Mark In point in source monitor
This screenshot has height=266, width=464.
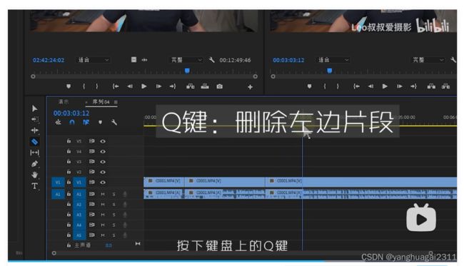(x=84, y=86)
